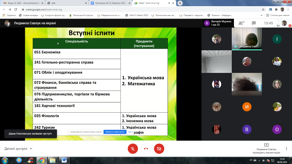
Task: Go forward in the browser
Action: pyautogui.click(x=10, y=9)
